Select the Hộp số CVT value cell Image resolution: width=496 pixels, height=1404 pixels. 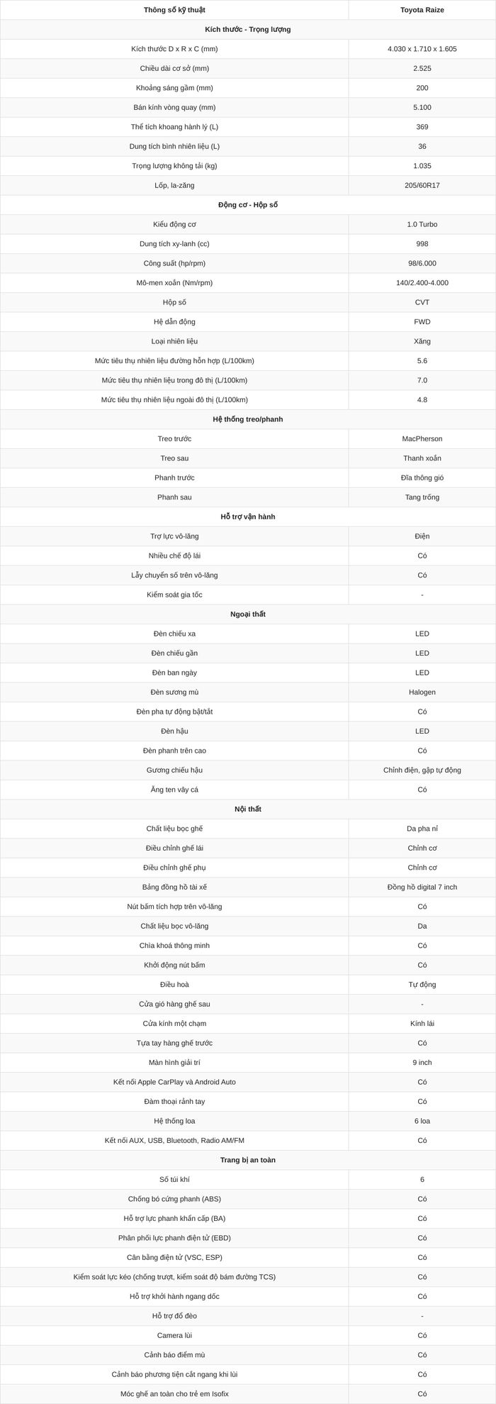pos(422,302)
